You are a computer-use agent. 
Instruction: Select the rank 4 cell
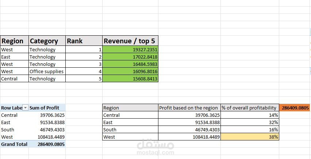pyautogui.click(x=84, y=71)
